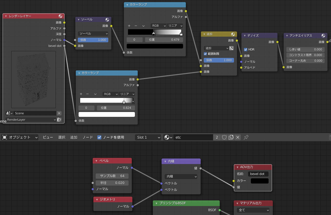Open color ramp tools chevron in top カラーランプ
331x215 pixels.
(x=143, y=26)
